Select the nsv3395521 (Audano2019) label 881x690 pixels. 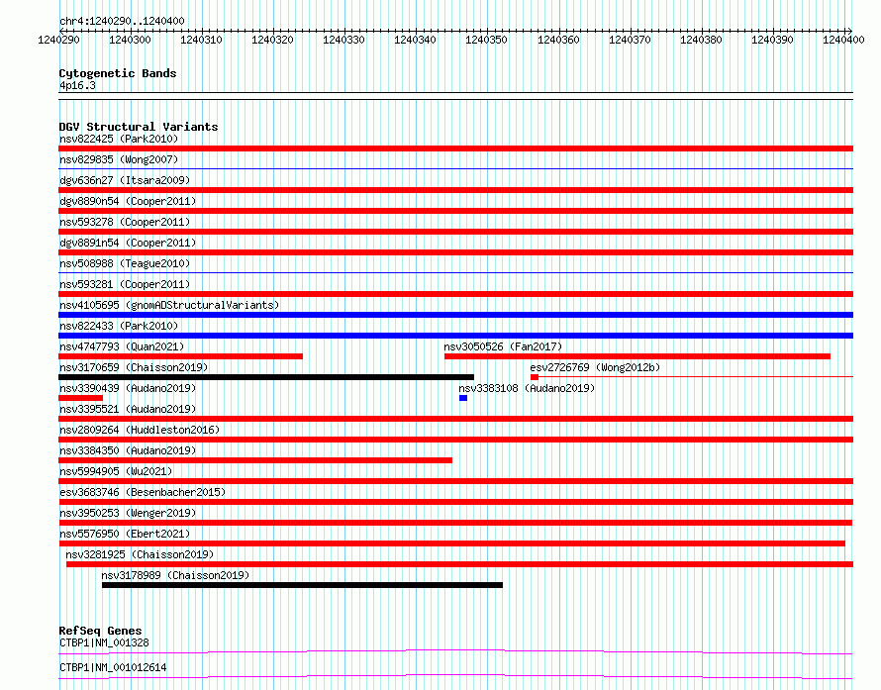pyautogui.click(x=128, y=409)
